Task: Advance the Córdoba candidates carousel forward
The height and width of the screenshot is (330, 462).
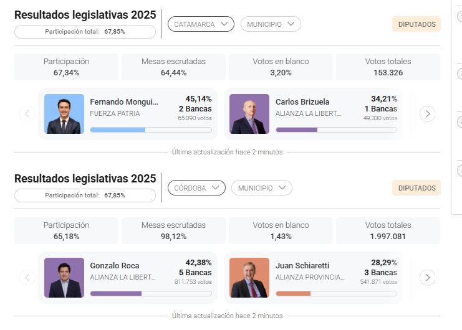Action: [427, 278]
